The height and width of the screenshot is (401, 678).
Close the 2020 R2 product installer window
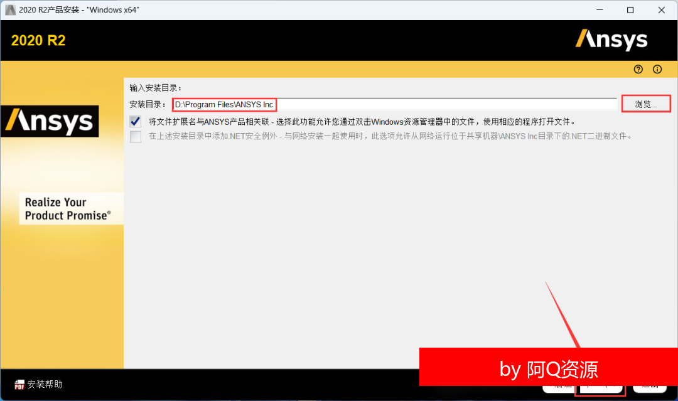pyautogui.click(x=662, y=9)
